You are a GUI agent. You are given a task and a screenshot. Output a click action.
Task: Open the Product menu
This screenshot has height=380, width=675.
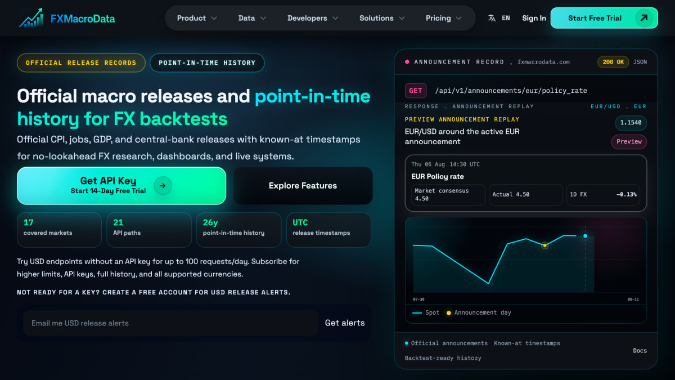197,18
